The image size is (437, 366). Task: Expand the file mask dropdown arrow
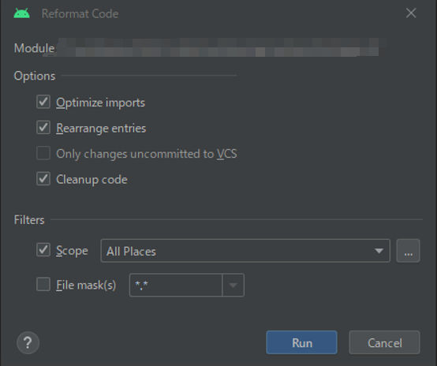click(233, 286)
